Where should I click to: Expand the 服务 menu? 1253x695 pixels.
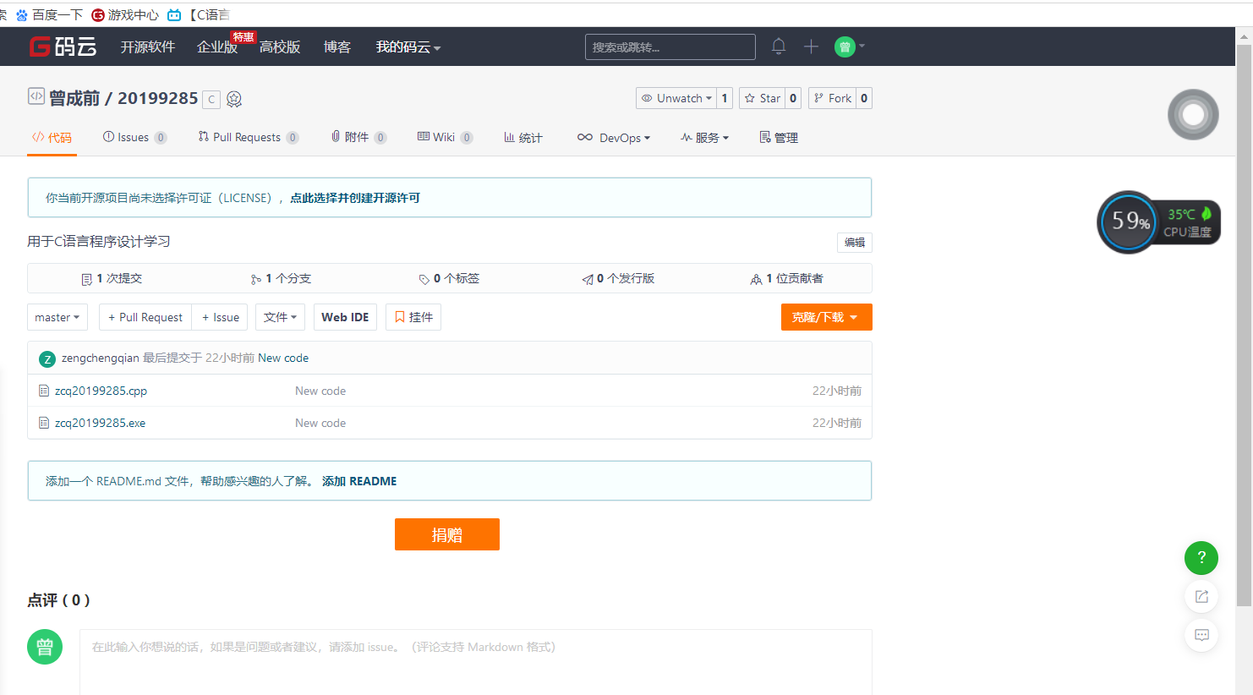pos(705,137)
